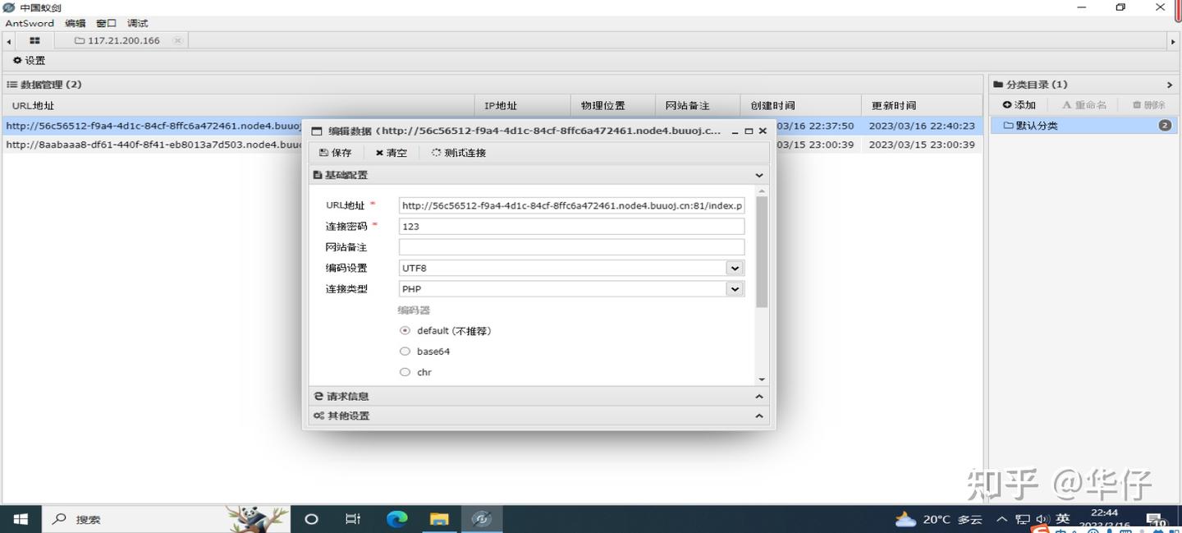Choose the base64 encoder option
Image resolution: width=1182 pixels, height=533 pixels.
[x=405, y=352]
